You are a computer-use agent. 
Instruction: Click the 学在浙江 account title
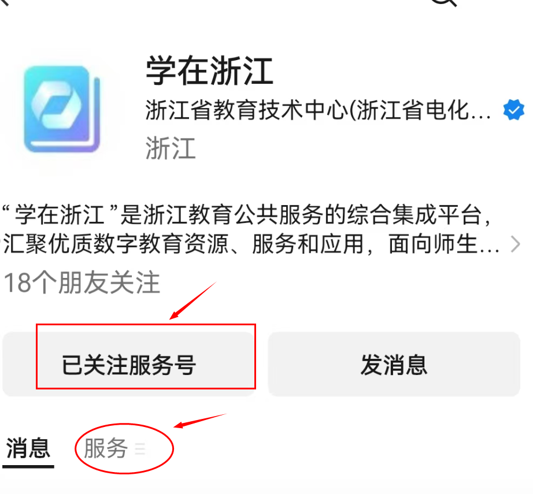(x=209, y=71)
